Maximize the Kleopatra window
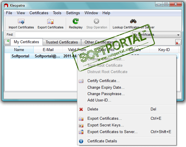The height and width of the screenshot is (147, 186). (x=166, y=4)
